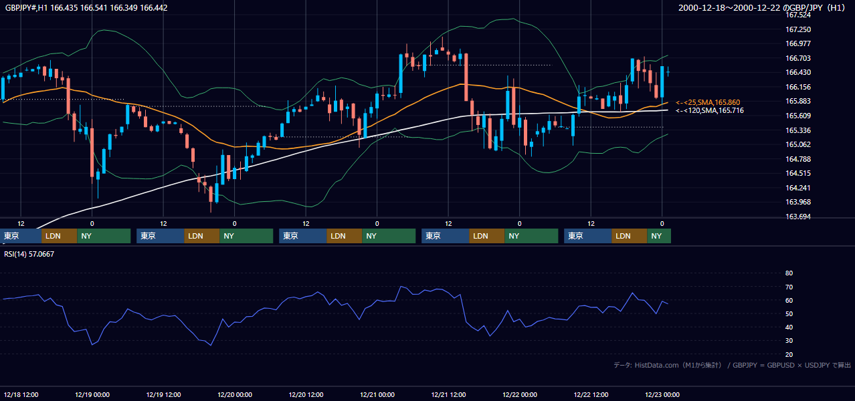This screenshot has width=855, height=401.
Task: Click the 165.883 price axis label
Action: (x=797, y=101)
